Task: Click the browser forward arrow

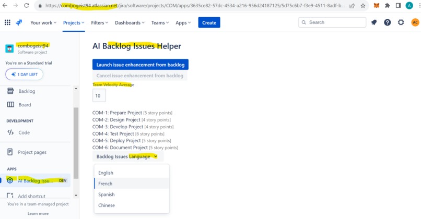Action: point(16,5)
